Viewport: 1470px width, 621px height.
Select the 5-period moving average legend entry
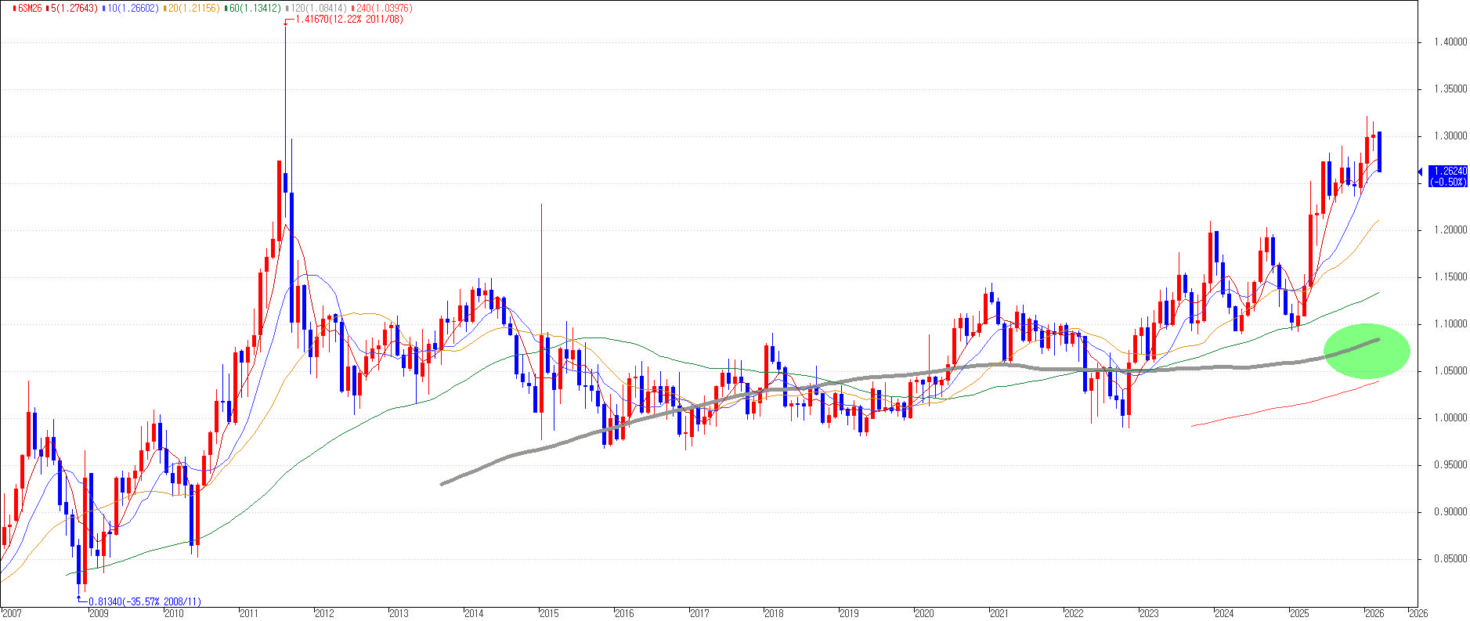pos(72,8)
